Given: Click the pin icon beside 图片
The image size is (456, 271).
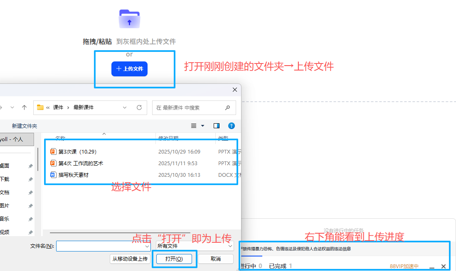Looking at the screenshot, I should [x=30, y=206].
